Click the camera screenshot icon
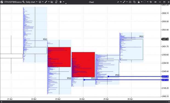Viewport: 170px width, 103px height. click(130, 2)
